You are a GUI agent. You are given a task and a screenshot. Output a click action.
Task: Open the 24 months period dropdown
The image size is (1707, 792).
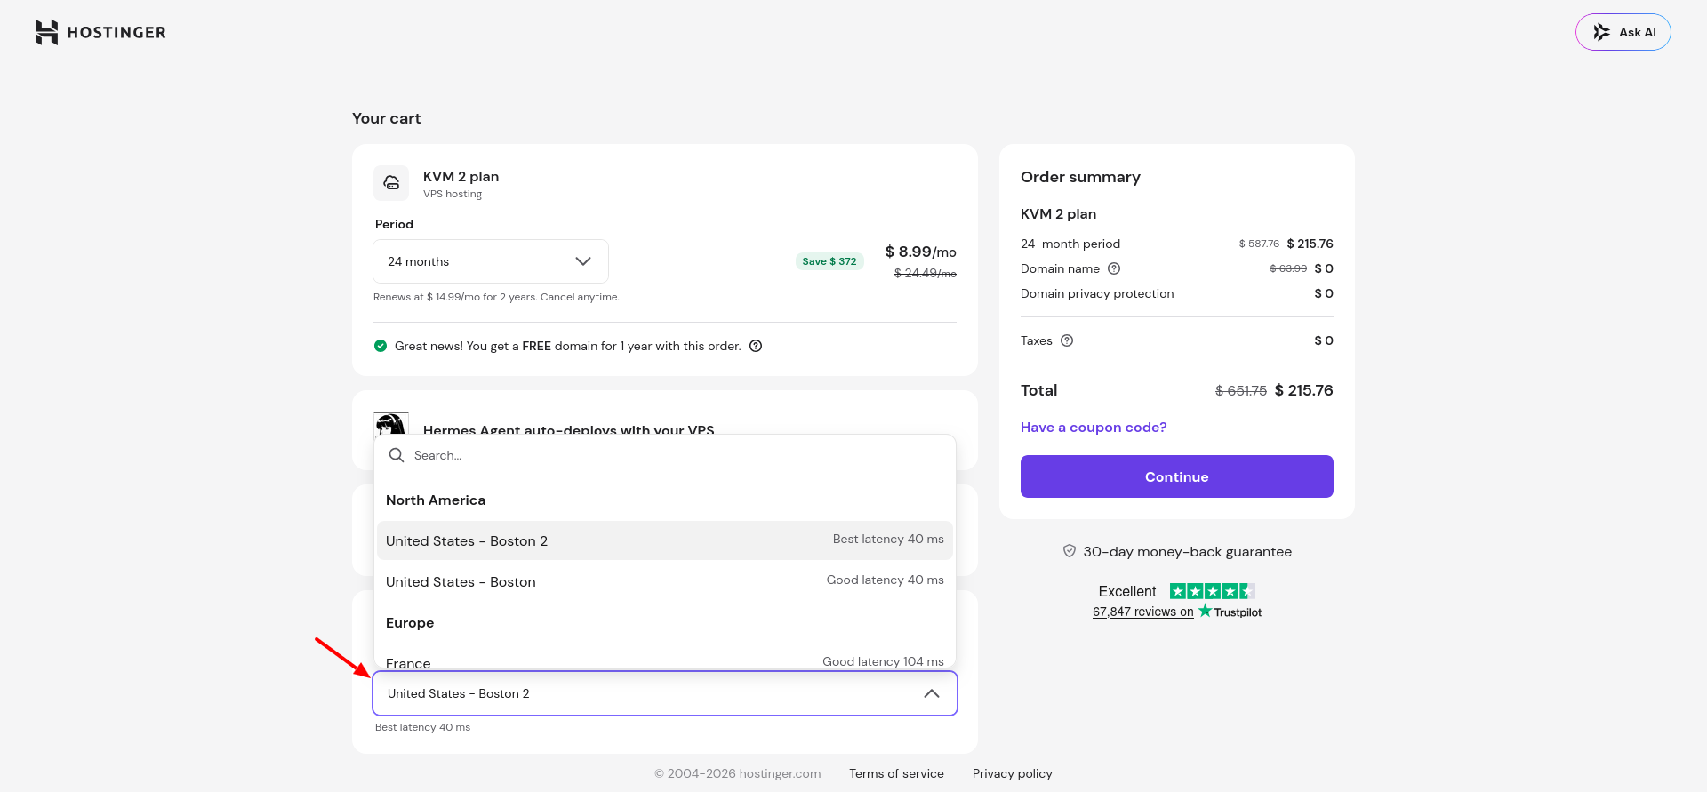tap(491, 261)
